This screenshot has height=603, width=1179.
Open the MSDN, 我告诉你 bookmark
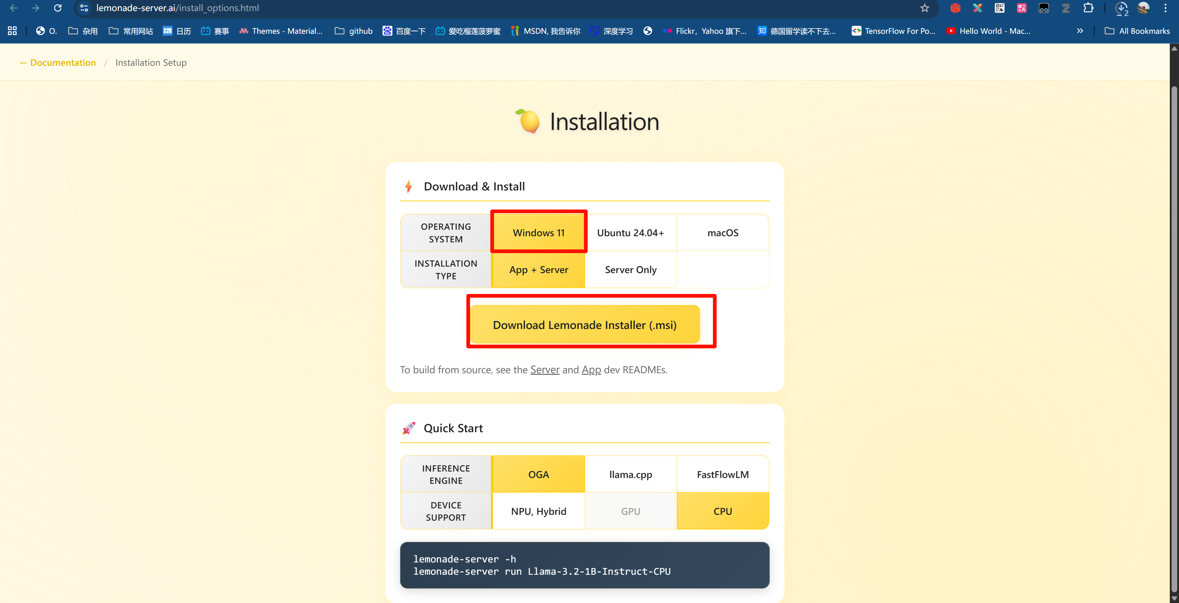[x=546, y=31]
